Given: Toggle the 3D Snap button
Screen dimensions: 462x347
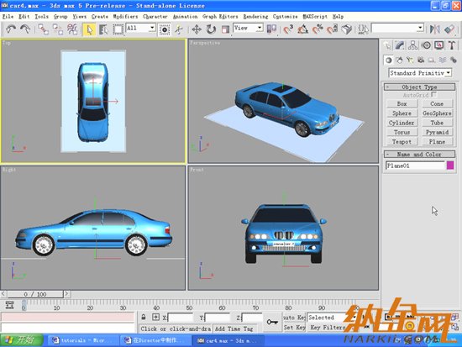Looking at the screenshot, I should pyautogui.click(x=288, y=29).
